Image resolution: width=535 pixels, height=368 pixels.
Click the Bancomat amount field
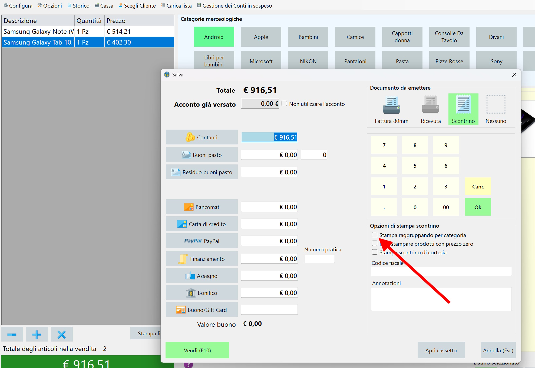(x=269, y=207)
